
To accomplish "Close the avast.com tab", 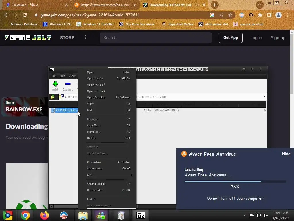I will (135, 5).
